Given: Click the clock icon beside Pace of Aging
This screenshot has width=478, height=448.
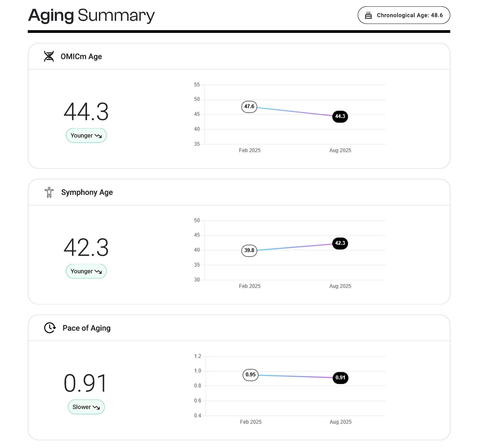Looking at the screenshot, I should coord(50,328).
